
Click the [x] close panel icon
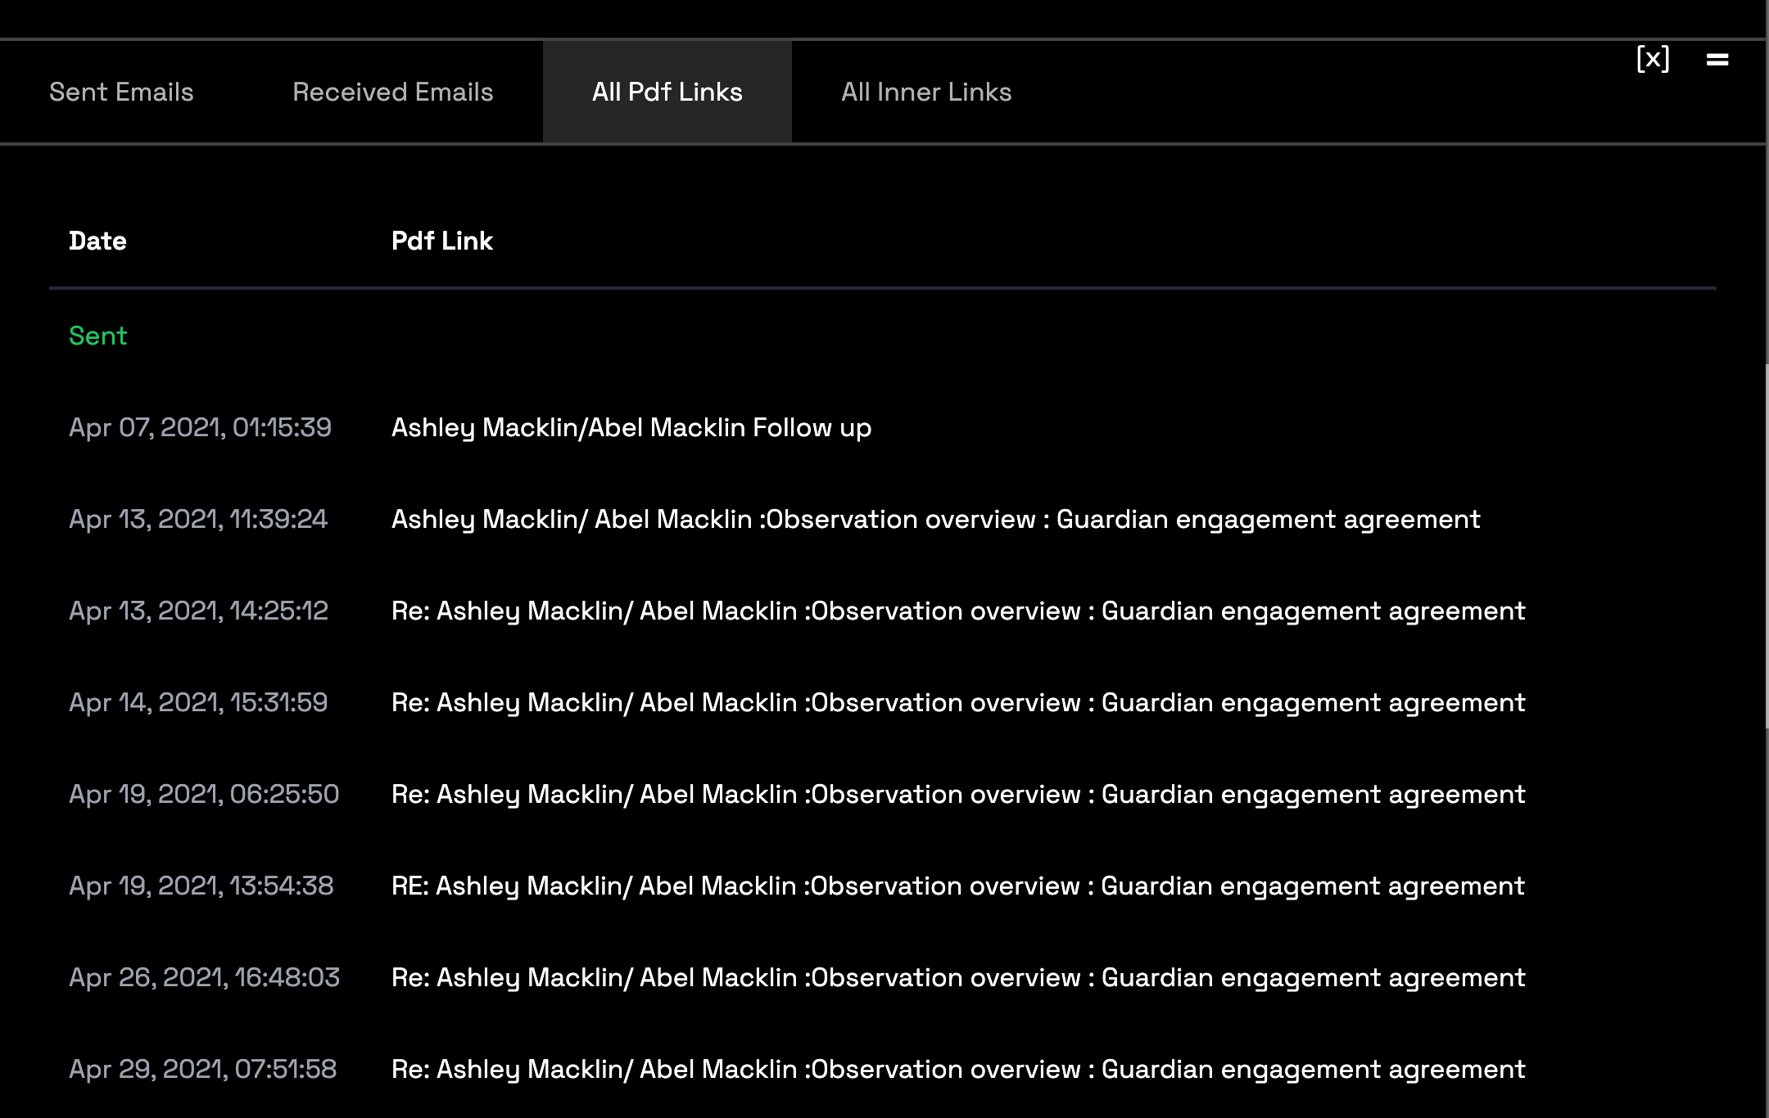pyautogui.click(x=1652, y=59)
